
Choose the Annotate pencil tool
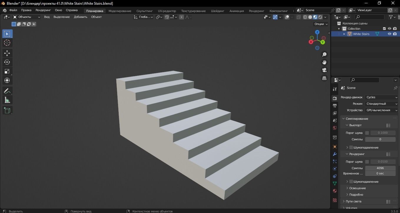tap(7, 91)
